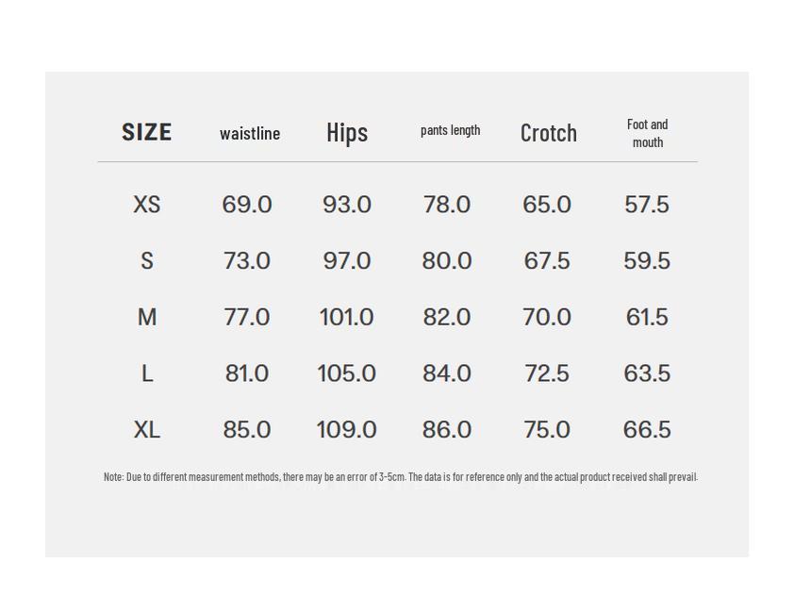
Task: Select the L pants length value 84.0
Action: (447, 373)
